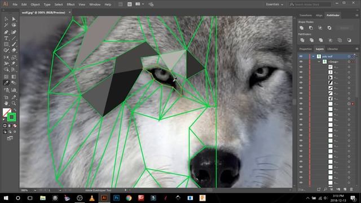Click the Change Screen Mode icon
361x203 pixels.
tap(10, 138)
